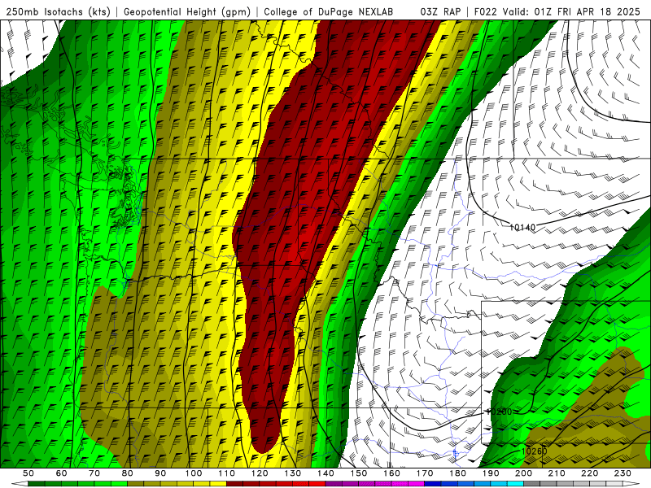
Task: Click the 120 value on the color scale
Action: (x=260, y=473)
